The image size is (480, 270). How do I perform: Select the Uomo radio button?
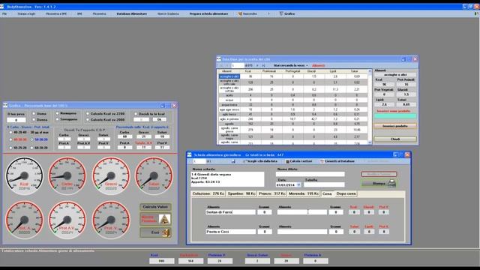pyautogui.click(x=34, y=113)
